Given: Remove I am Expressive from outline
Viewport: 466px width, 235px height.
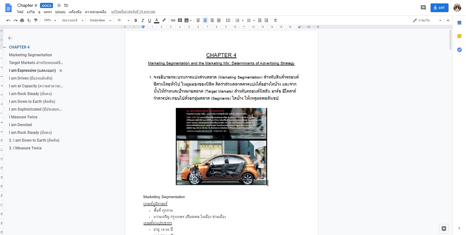Looking at the screenshot, I should [61, 71].
